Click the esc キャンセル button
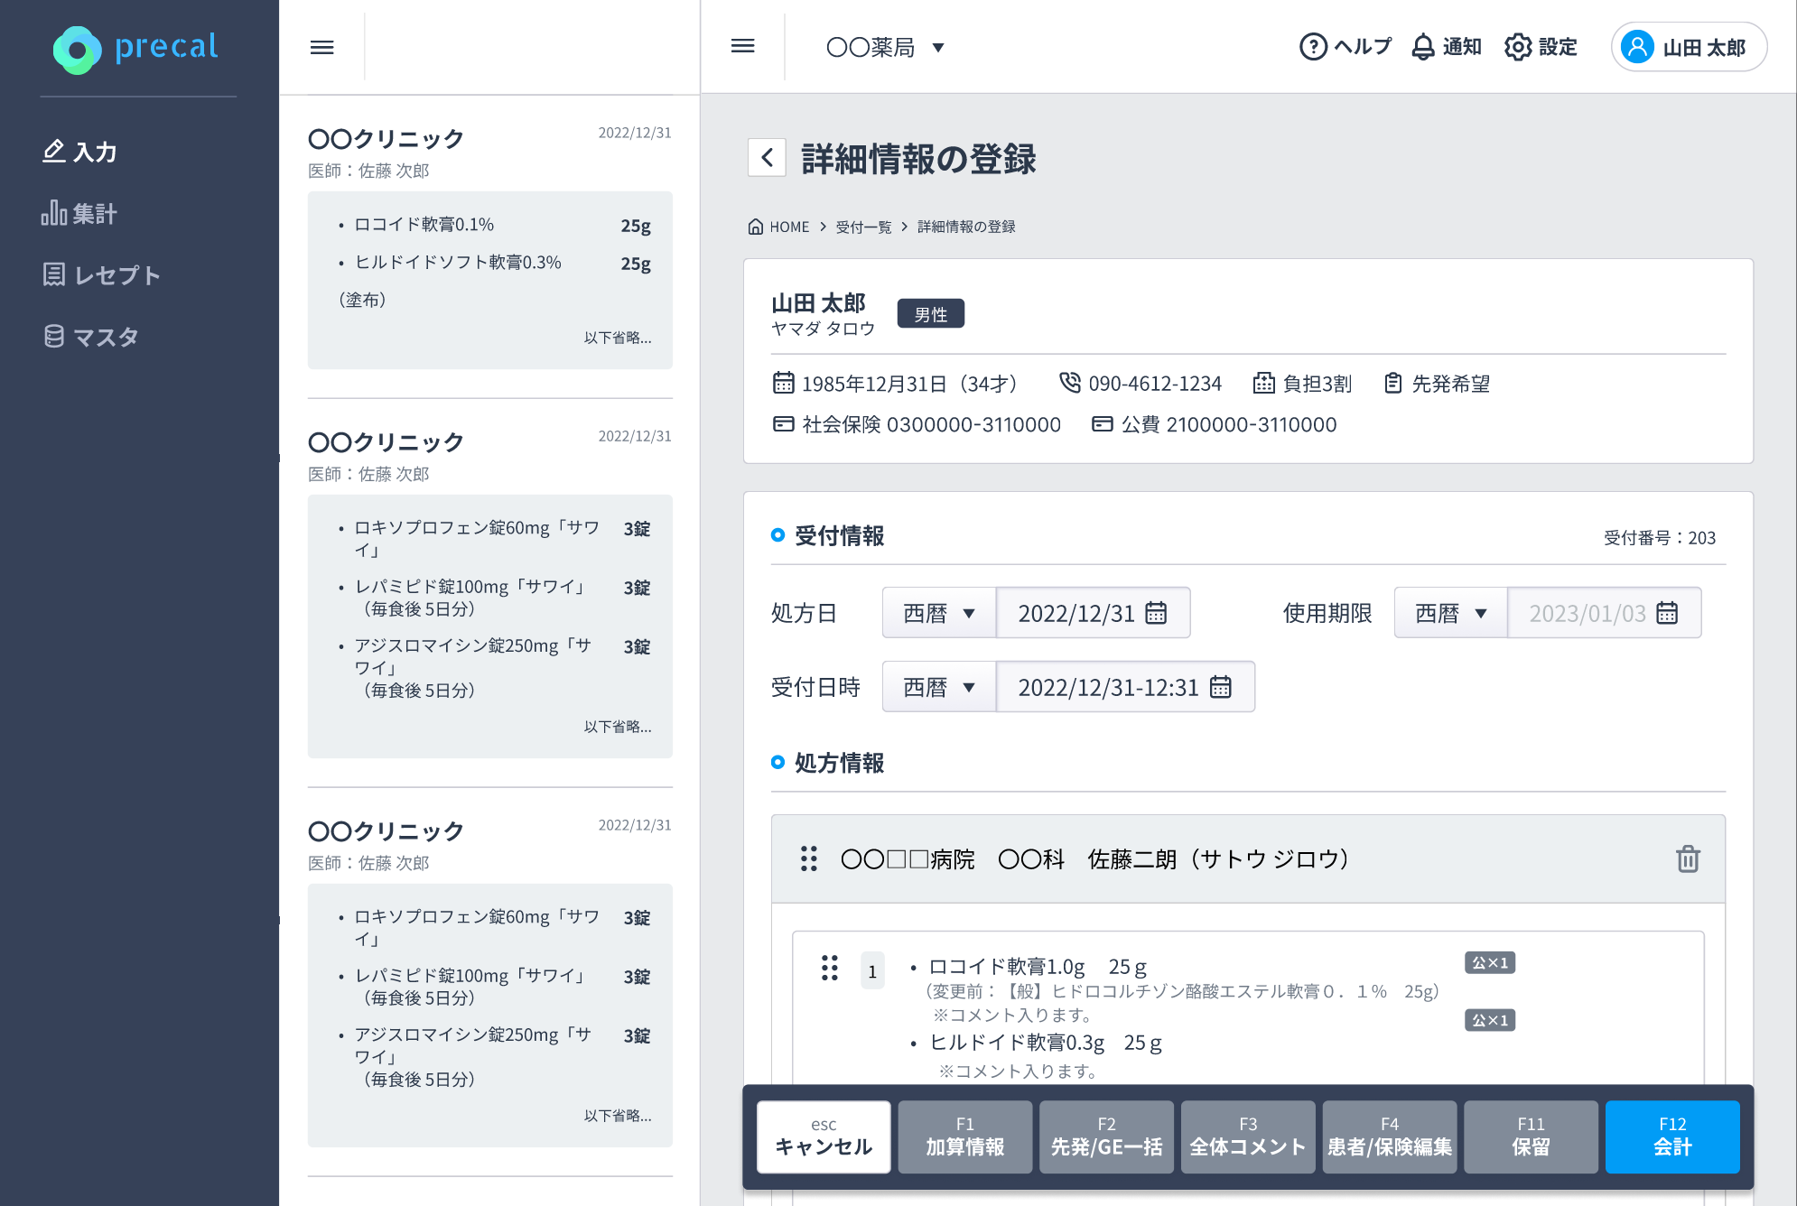 [823, 1136]
